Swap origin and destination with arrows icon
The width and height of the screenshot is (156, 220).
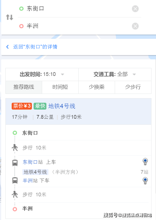(x=9, y=17)
